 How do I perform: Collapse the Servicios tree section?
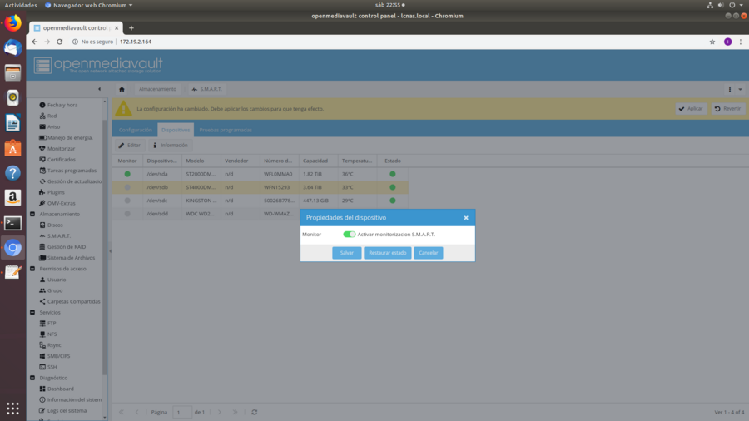(x=32, y=312)
